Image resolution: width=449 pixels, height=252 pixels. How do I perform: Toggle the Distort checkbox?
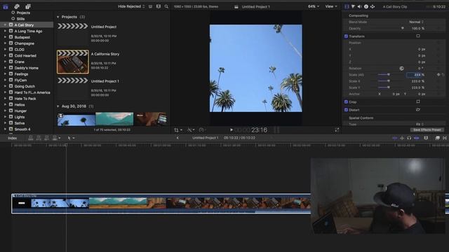(346, 110)
